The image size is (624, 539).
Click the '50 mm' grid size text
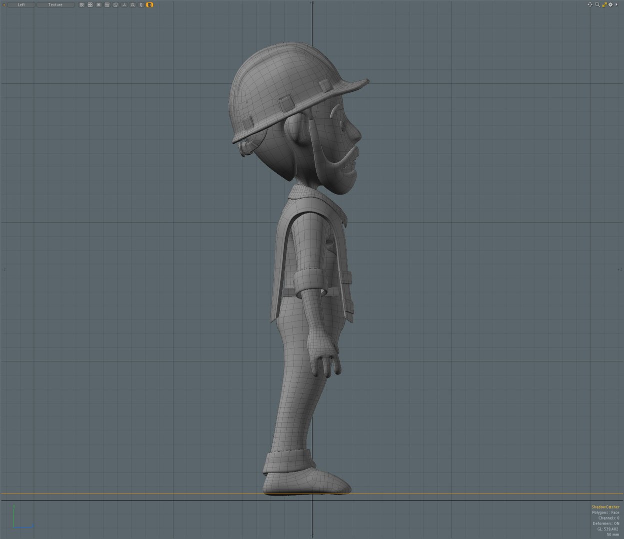coord(613,535)
